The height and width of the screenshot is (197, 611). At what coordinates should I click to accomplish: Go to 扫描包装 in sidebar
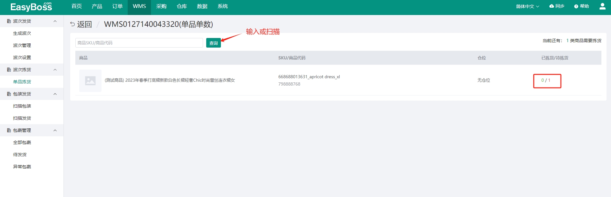22,106
